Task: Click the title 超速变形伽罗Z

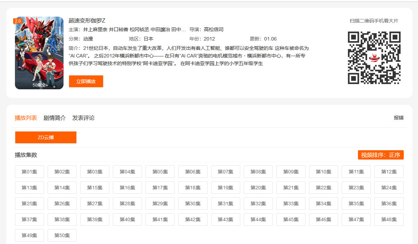Action: point(87,20)
